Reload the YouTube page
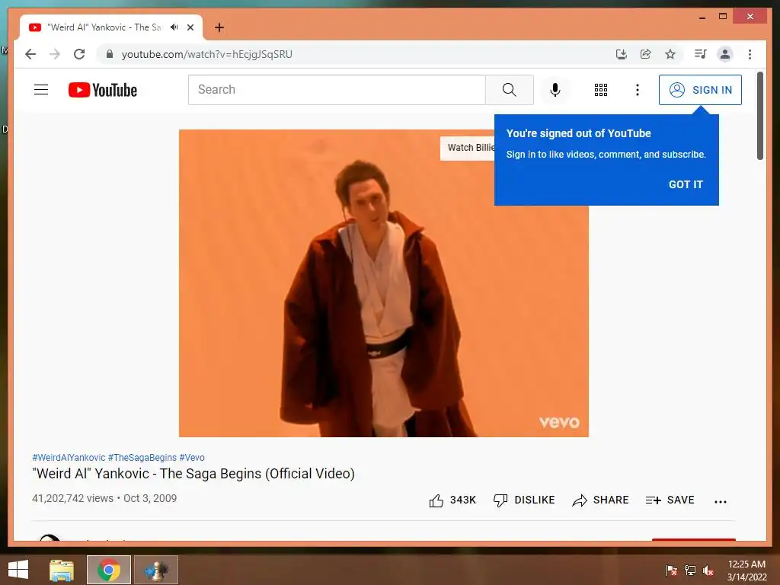Image resolution: width=780 pixels, height=585 pixels. coord(79,54)
